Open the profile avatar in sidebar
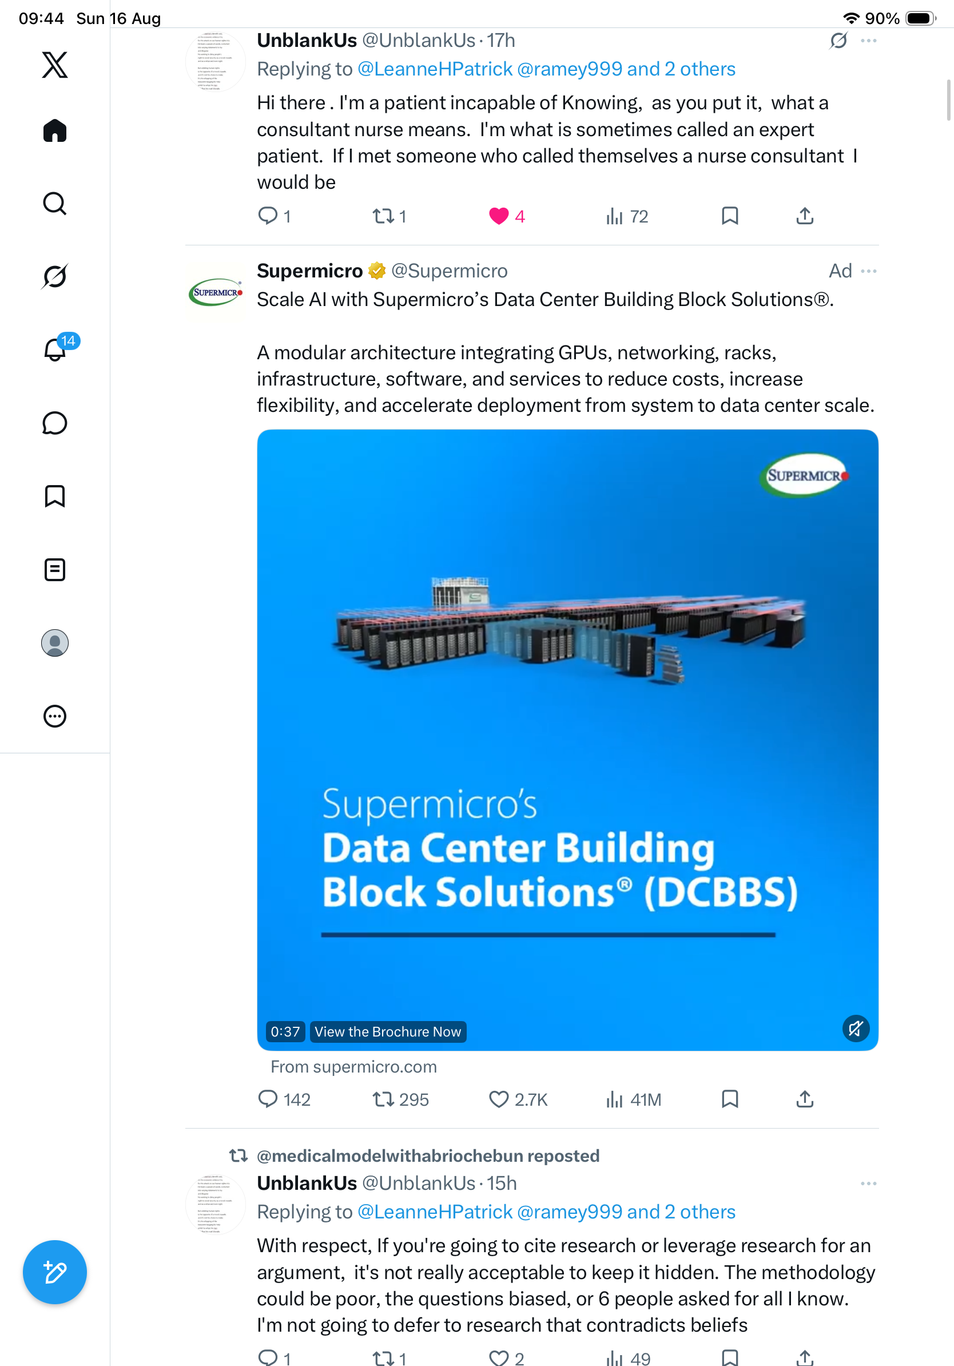This screenshot has width=954, height=1366. [x=55, y=643]
